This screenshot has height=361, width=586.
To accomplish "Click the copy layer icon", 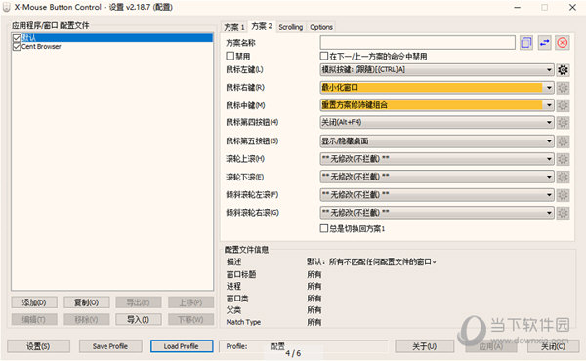I will (x=526, y=43).
